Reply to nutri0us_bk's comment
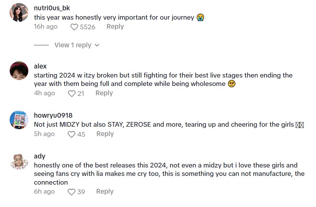 115,27
